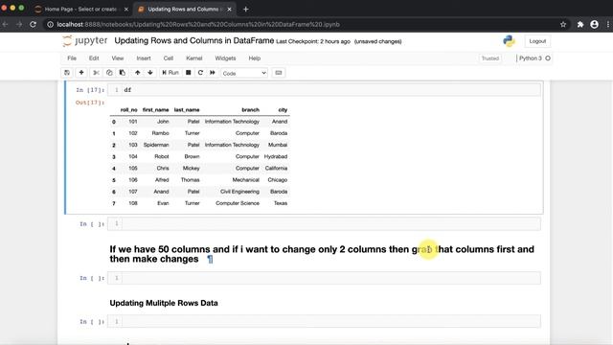The image size is (613, 345).
Task: Move selected cell down arrow
Action: (x=150, y=73)
